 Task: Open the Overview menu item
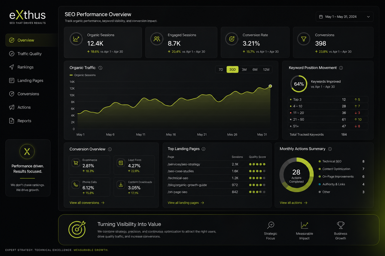coord(32,40)
